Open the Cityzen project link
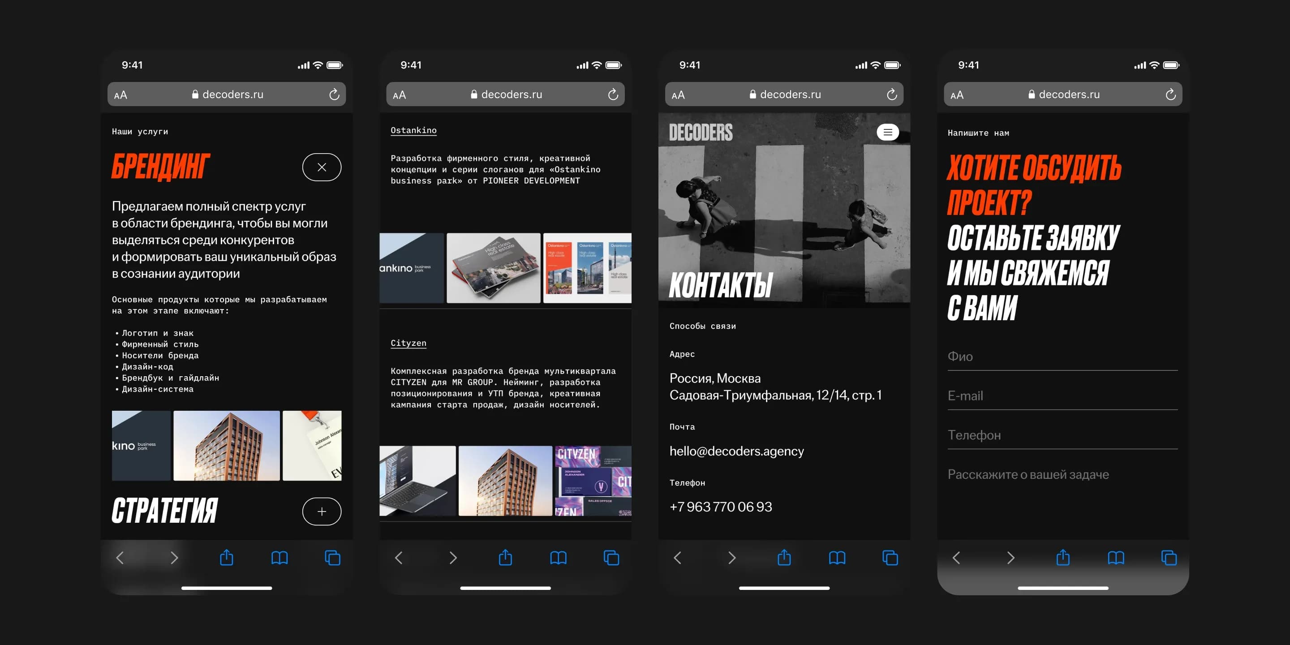 point(408,343)
